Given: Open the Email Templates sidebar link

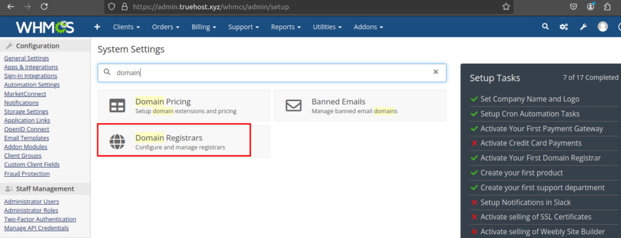Looking at the screenshot, I should tap(27, 138).
